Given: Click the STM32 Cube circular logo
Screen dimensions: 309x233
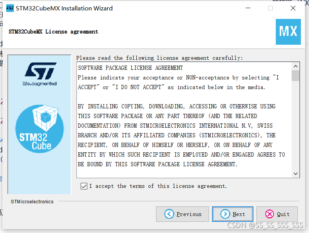Looking at the screenshot, I should [x=40, y=129].
